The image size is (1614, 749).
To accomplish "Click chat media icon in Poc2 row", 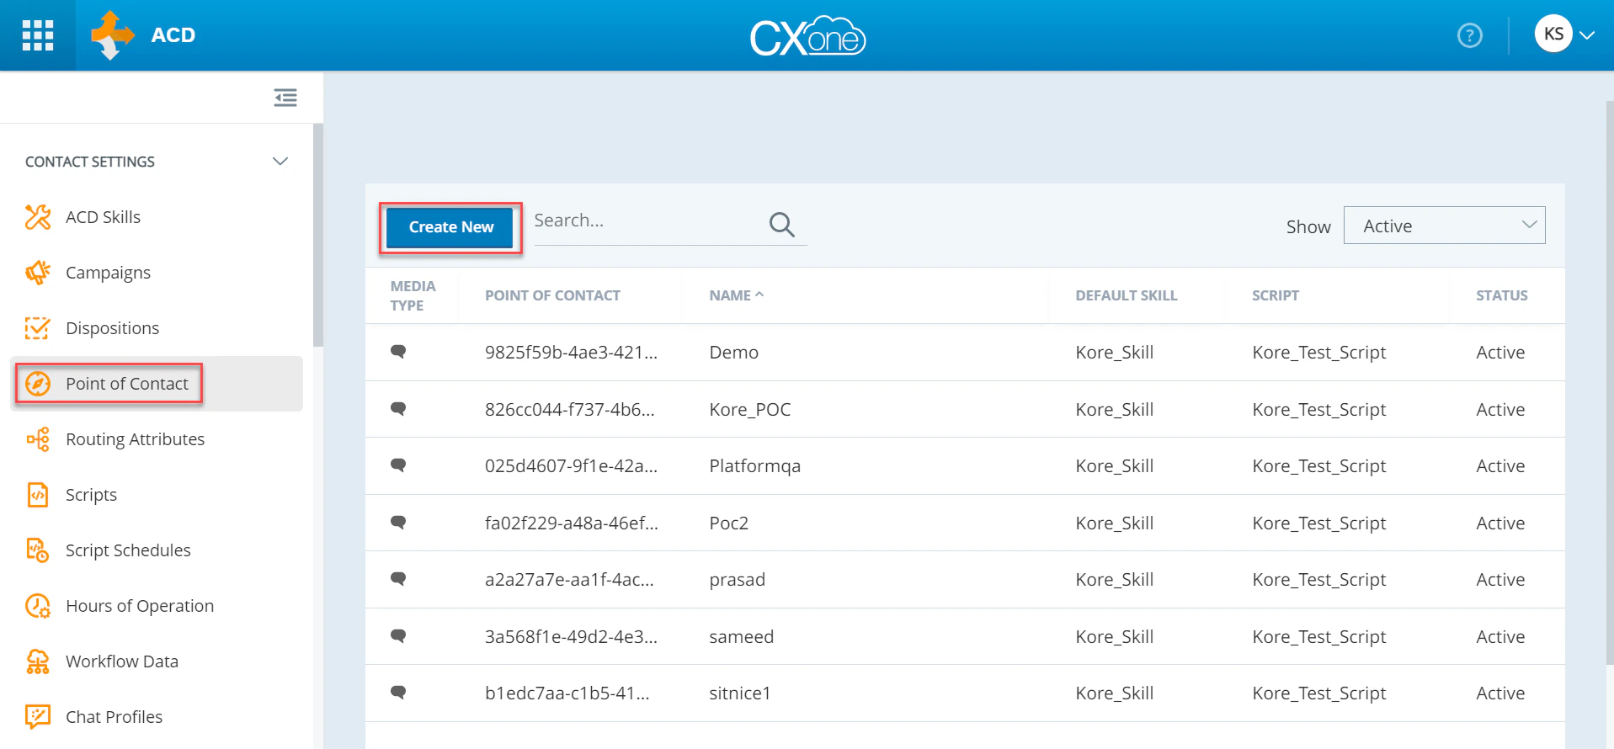I will click(399, 523).
